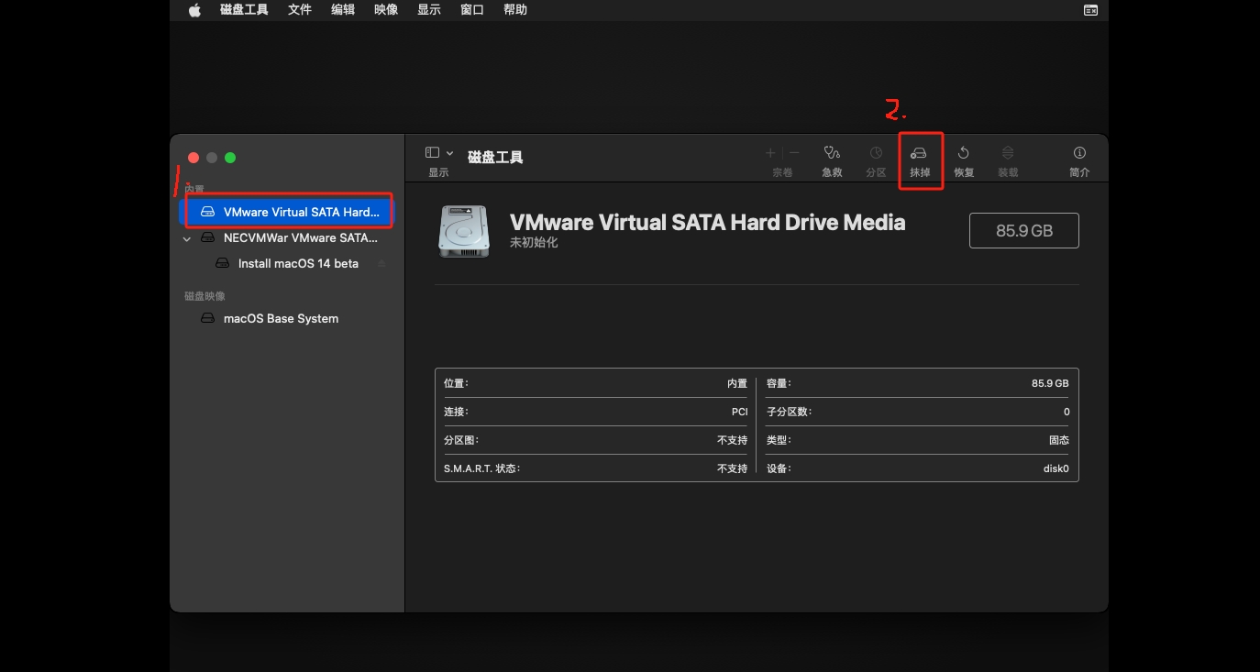Click the VMware Virtual SATA Hard Drive Media title
This screenshot has width=1260, height=672.
pos(707,222)
